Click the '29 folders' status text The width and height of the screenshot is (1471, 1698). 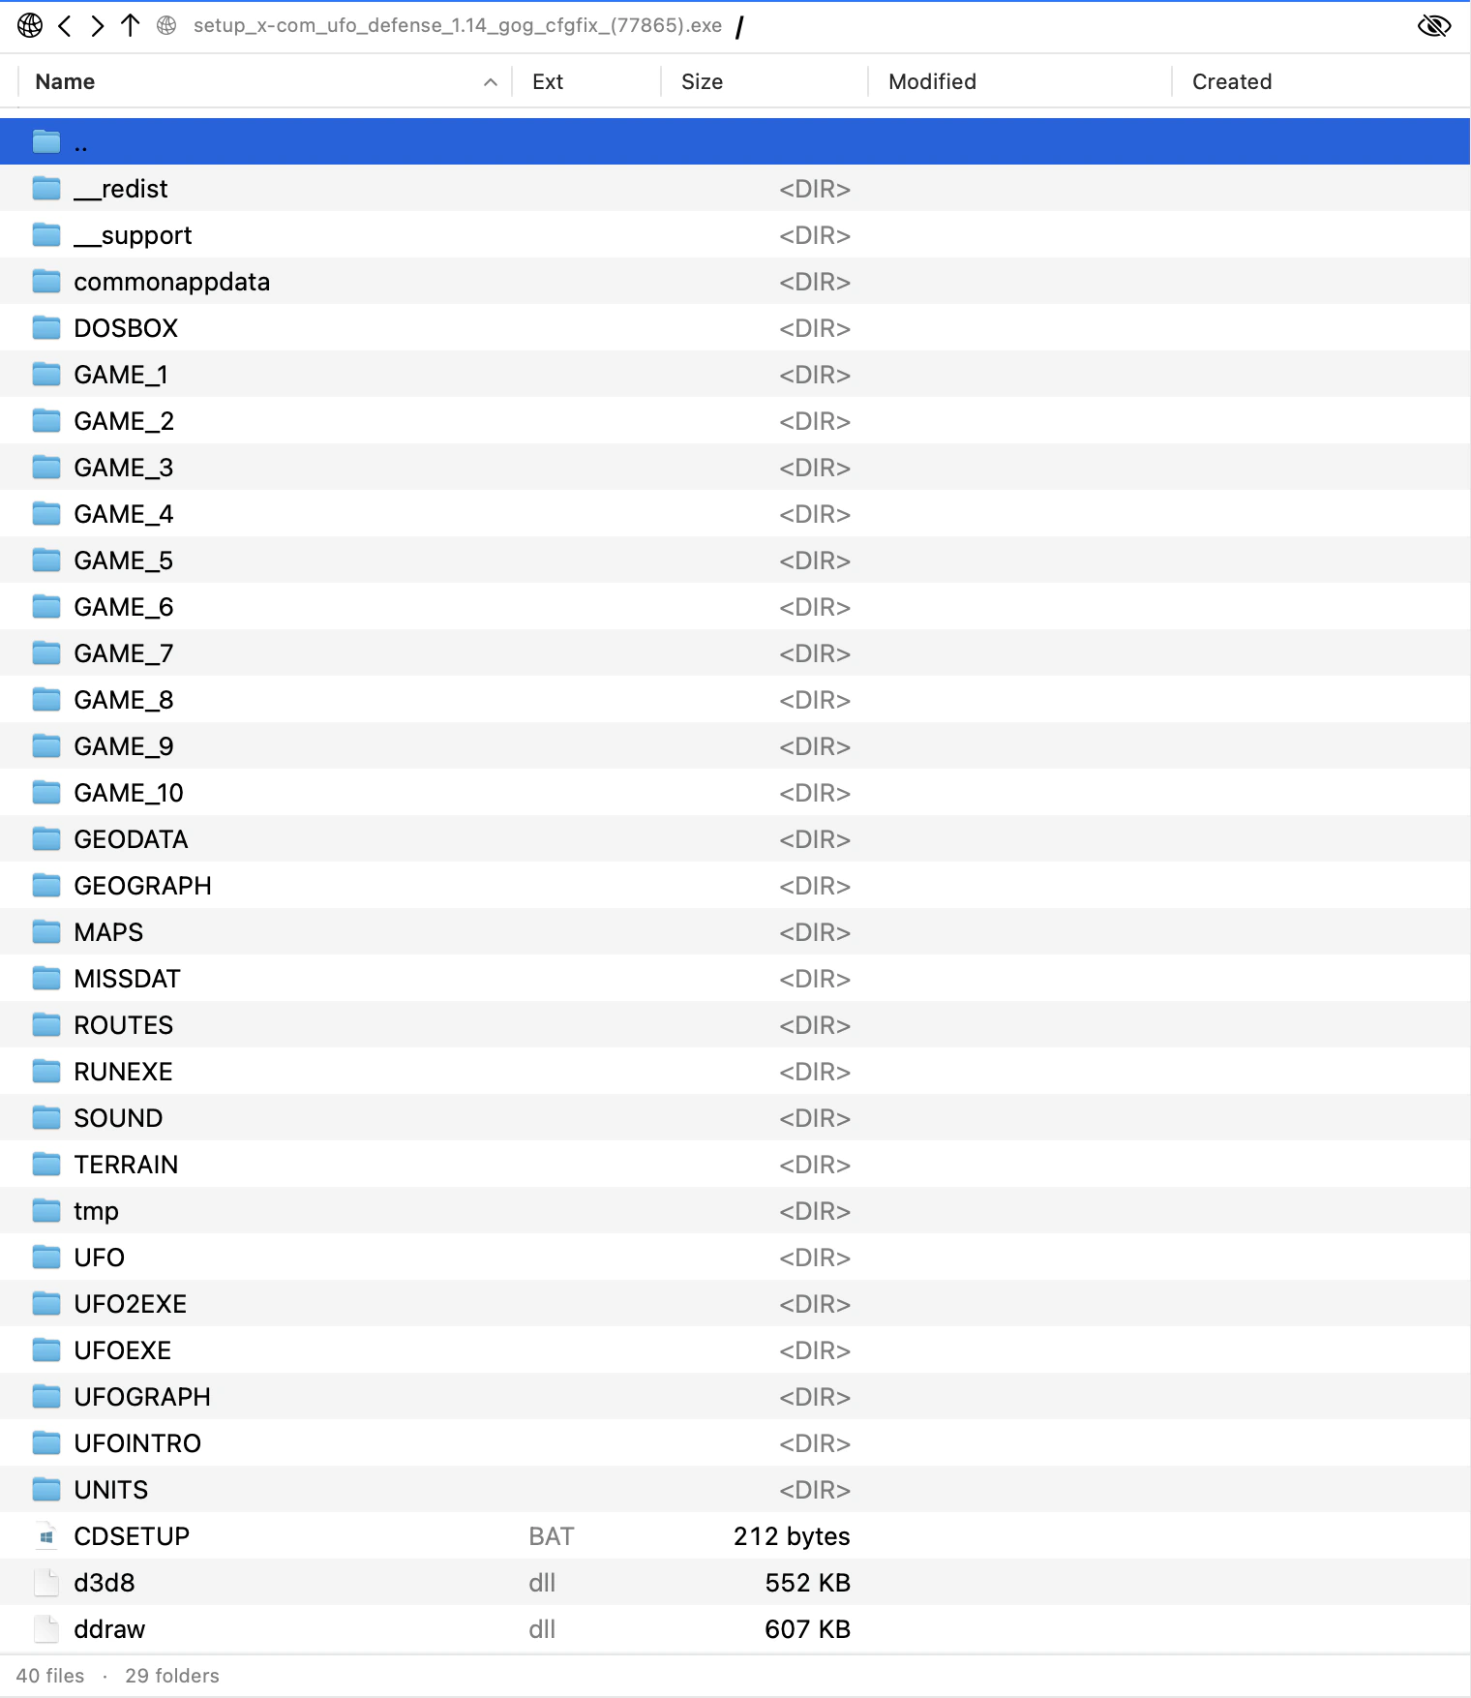[x=172, y=1676]
